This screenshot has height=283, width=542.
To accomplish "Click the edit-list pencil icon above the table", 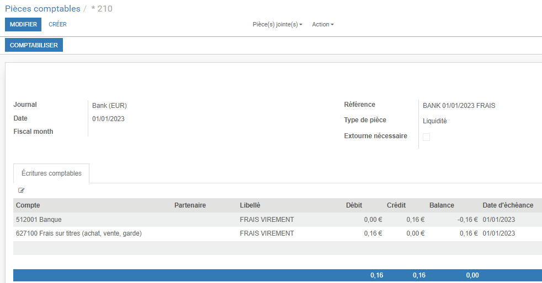I will (21, 191).
